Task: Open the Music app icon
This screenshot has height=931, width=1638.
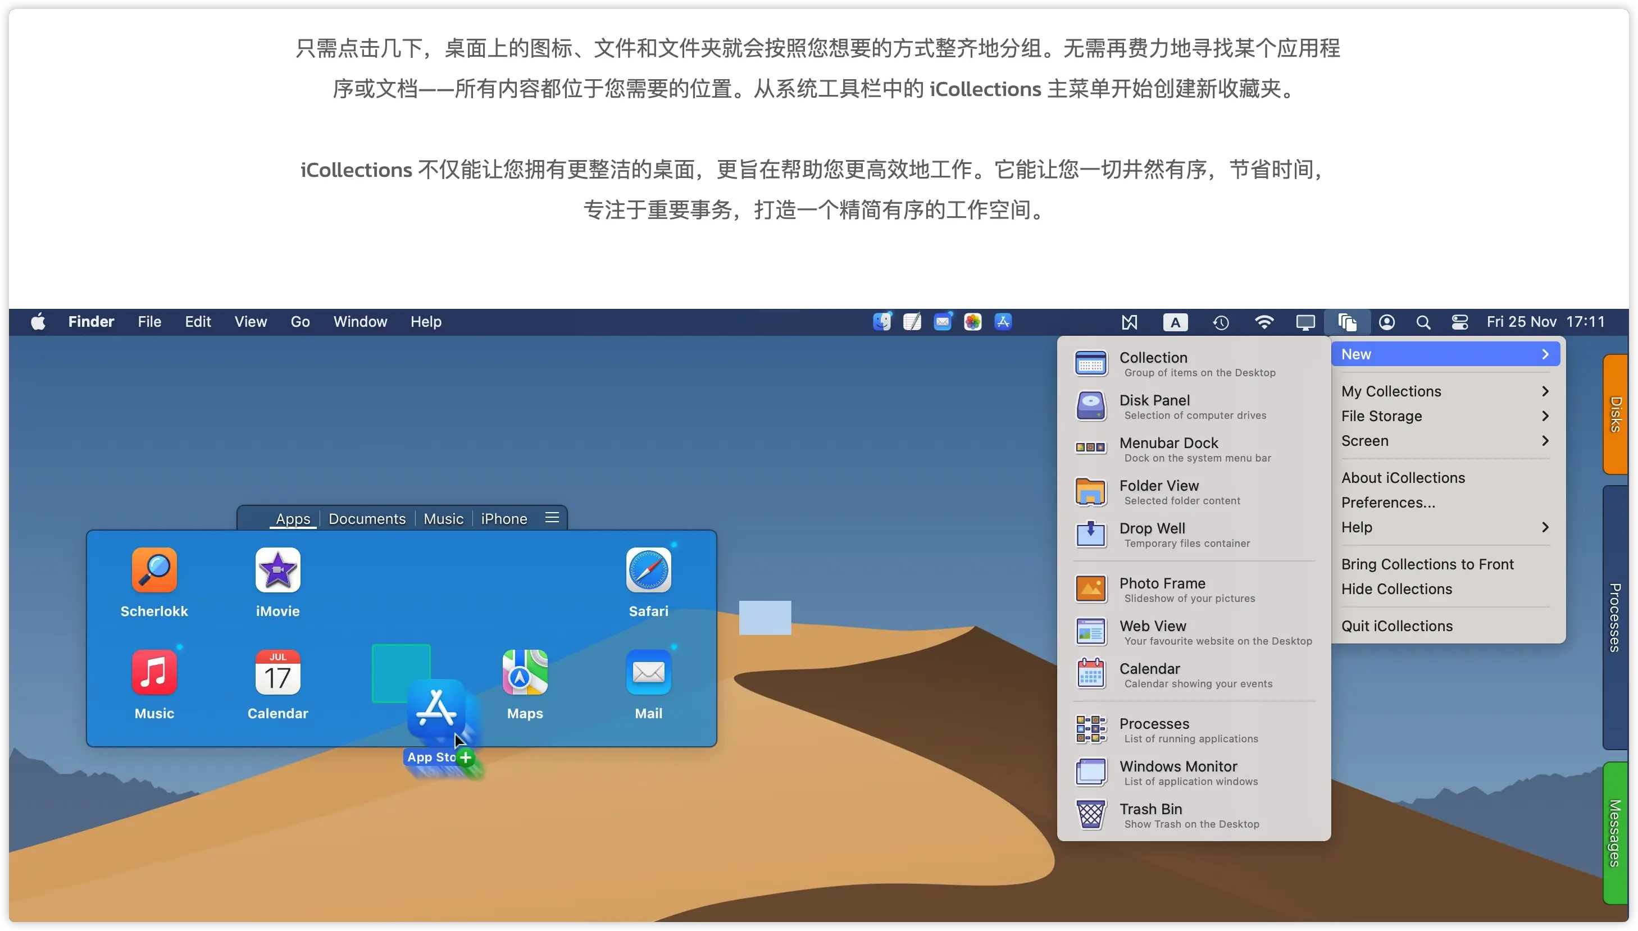Action: [x=154, y=672]
